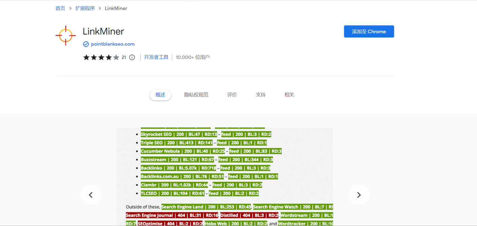Switch to the 隐私权规范 tab

pos(196,95)
